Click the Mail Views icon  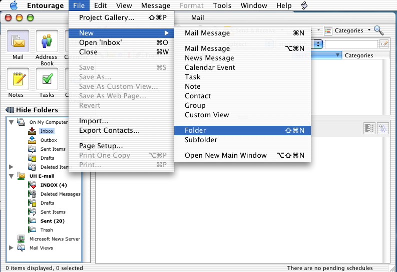click(x=21, y=248)
